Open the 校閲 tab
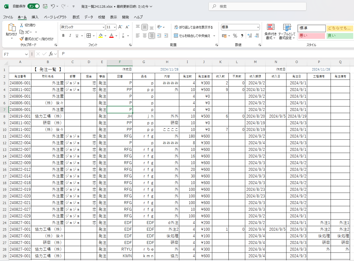This screenshot has width=354, height=261. click(x=101, y=17)
